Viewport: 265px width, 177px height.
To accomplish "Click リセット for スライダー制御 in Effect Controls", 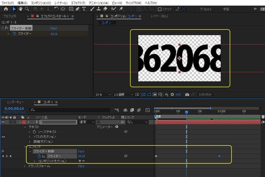I will pyautogui.click(x=53, y=28).
